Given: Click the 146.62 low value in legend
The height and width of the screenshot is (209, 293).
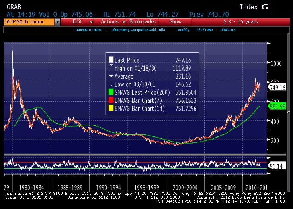Looking at the screenshot, I should 183,84.
